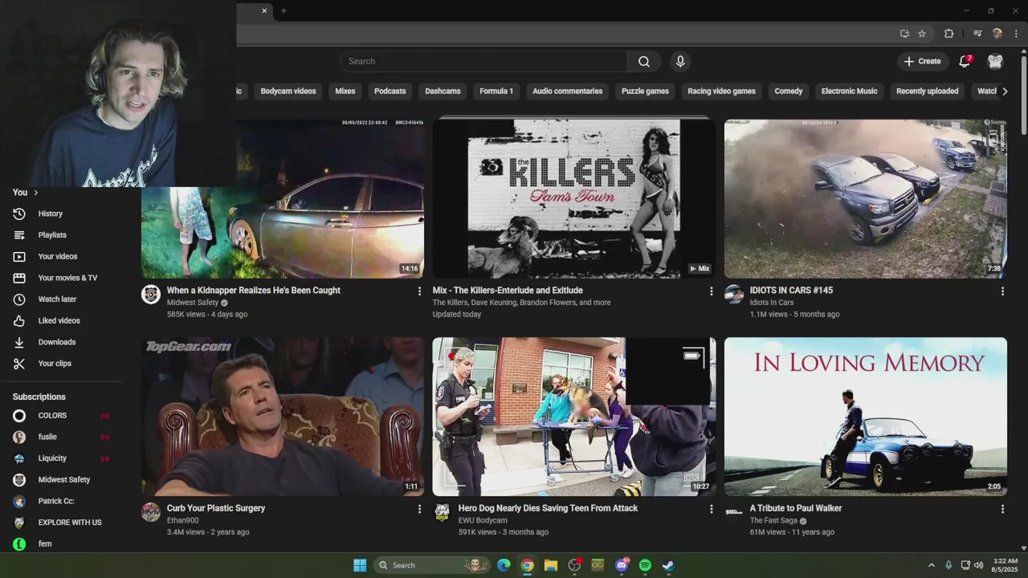Play the IDIOTS IN CARS #145 thumbnail
The image size is (1028, 578).
click(x=865, y=199)
